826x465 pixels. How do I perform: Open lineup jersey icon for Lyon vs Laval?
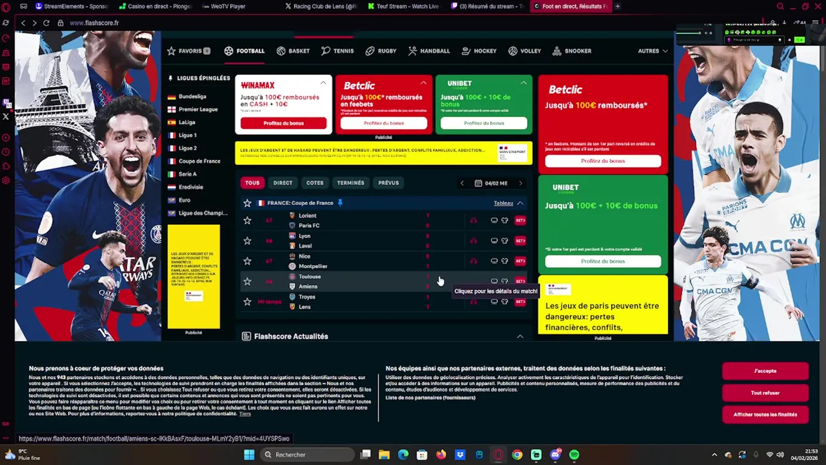pyautogui.click(x=505, y=241)
